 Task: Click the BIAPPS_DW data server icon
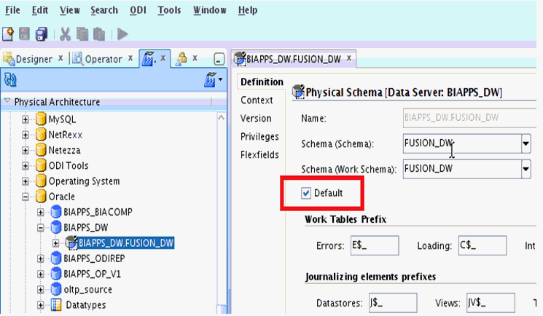tap(55, 227)
